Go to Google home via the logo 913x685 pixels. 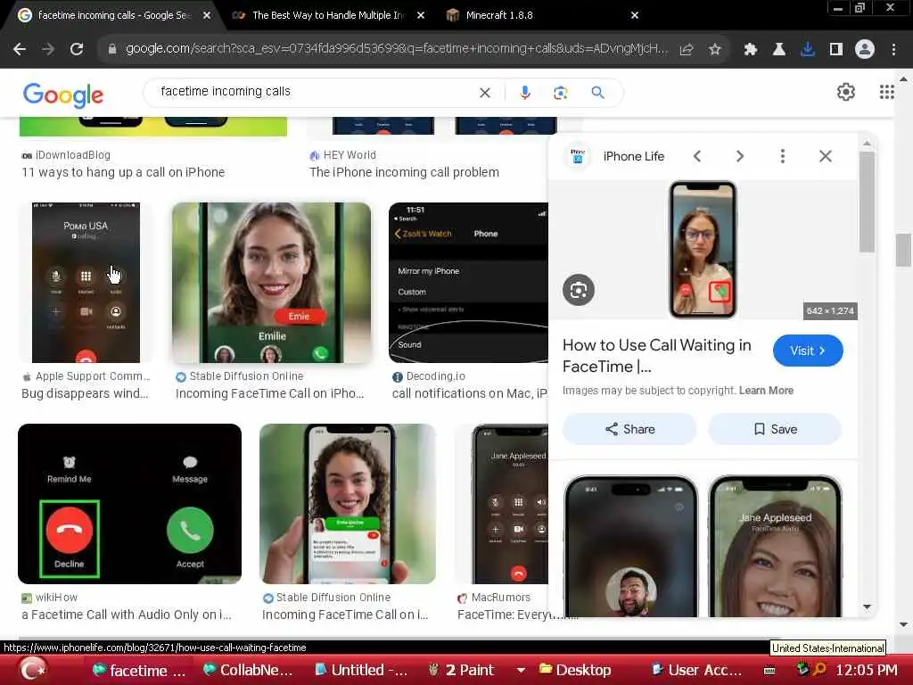tap(63, 95)
